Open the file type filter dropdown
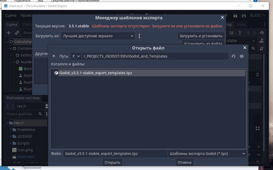 207,154
